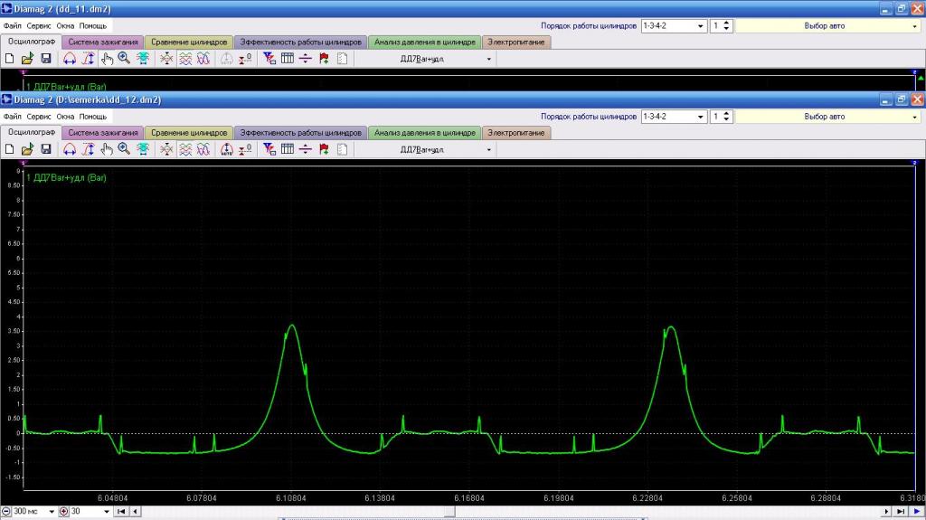Image resolution: width=926 pixels, height=520 pixels.
Task: Click horizontal scrollbar thumb at bottom
Action: [x=449, y=512]
